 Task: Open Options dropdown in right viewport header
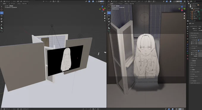tap(182, 4)
